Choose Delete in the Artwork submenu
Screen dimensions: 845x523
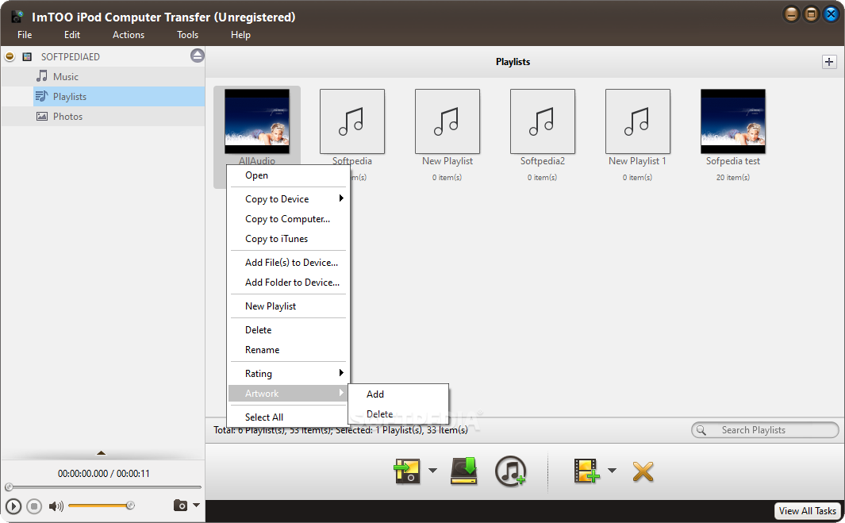(398, 414)
